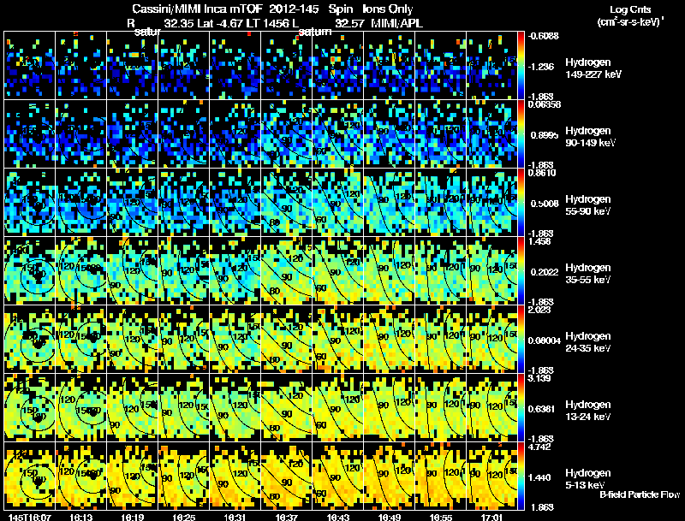Click the Hydrogen 55-90 keV row label

tap(587, 205)
